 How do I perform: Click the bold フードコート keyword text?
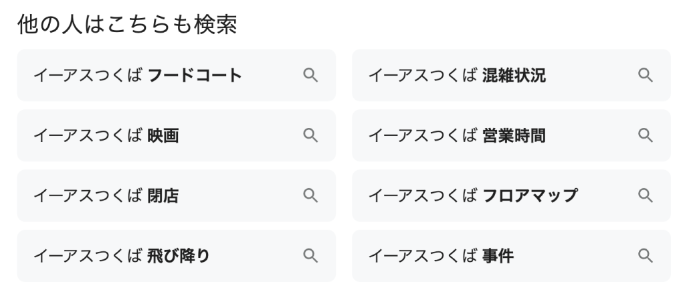[x=195, y=76]
